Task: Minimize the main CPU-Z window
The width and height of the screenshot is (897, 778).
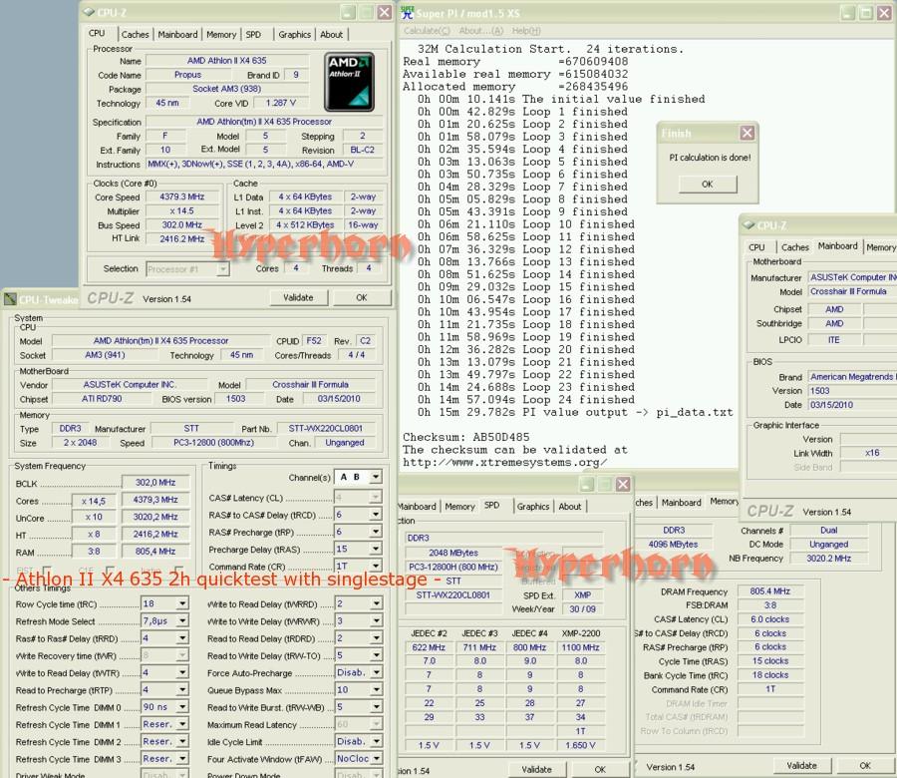Action: point(349,12)
